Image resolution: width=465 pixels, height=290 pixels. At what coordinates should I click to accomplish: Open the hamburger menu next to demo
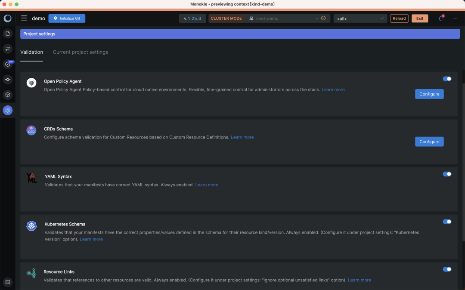coord(24,19)
